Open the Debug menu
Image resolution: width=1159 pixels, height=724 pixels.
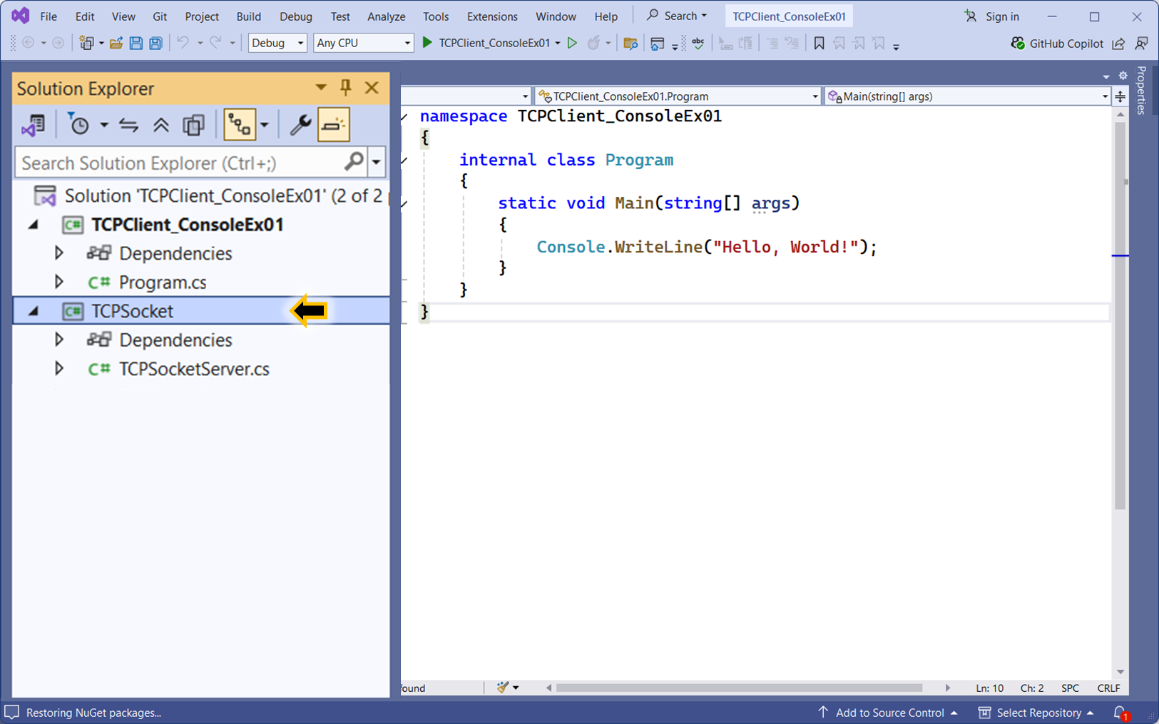pyautogui.click(x=296, y=16)
